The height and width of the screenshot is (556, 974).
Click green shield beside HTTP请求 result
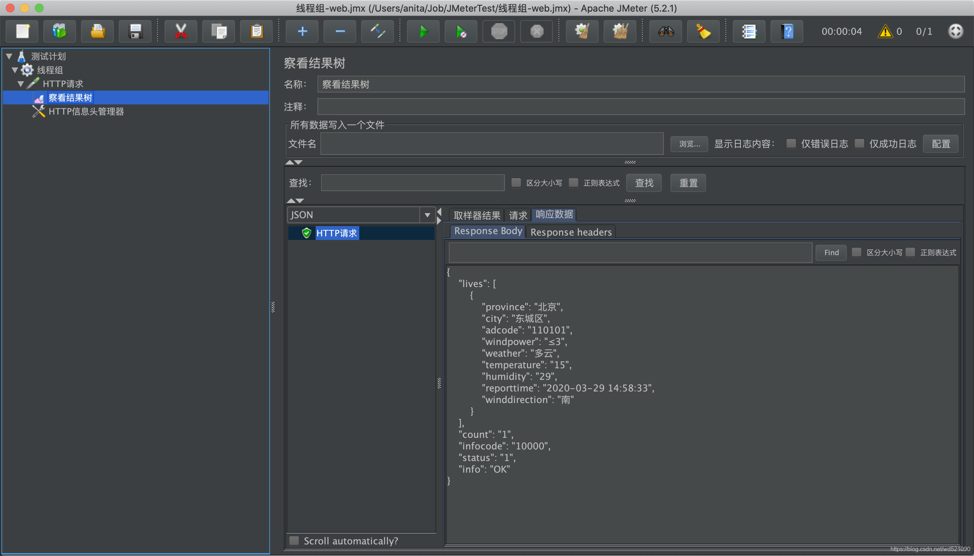click(307, 233)
